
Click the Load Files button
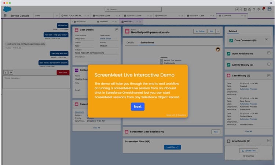click(172, 147)
